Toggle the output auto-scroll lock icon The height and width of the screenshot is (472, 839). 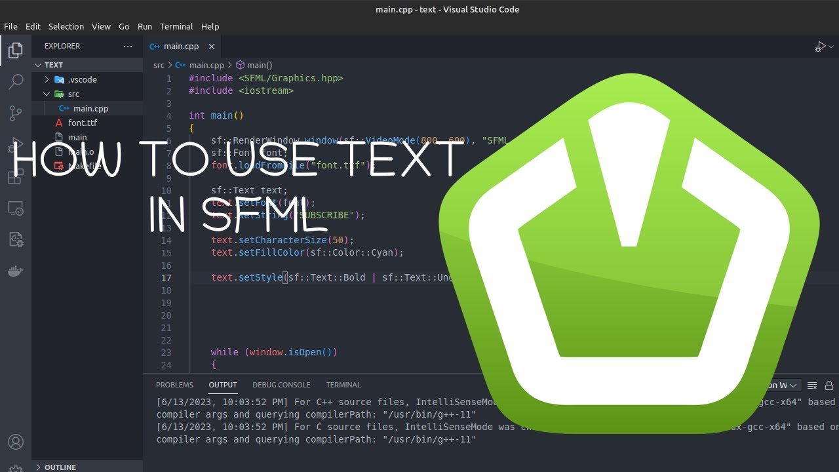click(x=829, y=385)
